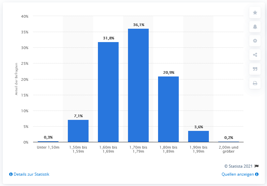Screen dimensions: 267x186
Task: Open chart settings gear icon
Action: pos(255,41)
